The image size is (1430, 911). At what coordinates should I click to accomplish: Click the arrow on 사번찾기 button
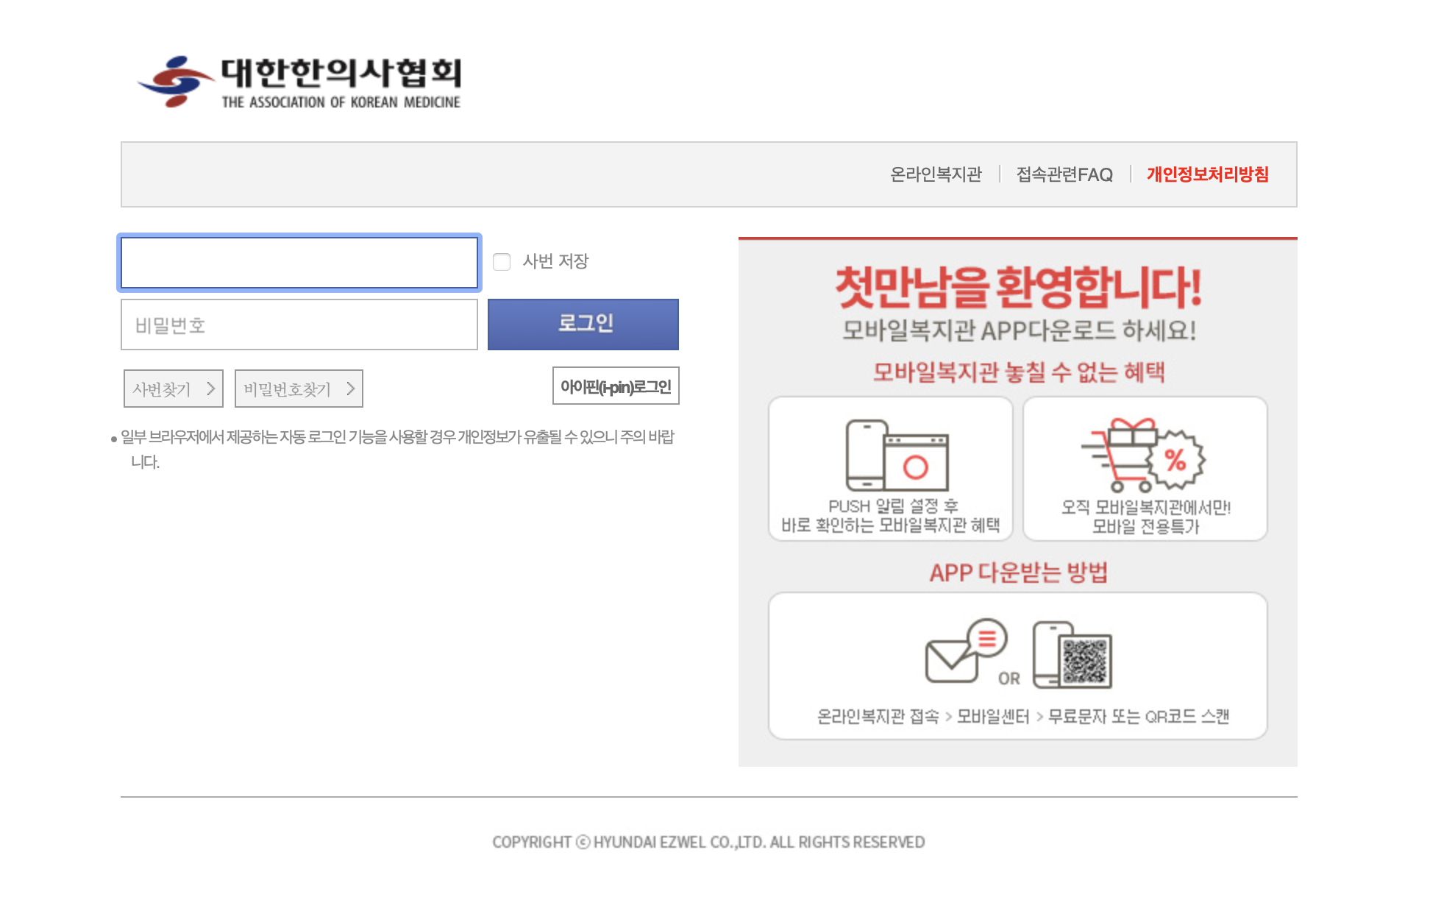pos(210,389)
